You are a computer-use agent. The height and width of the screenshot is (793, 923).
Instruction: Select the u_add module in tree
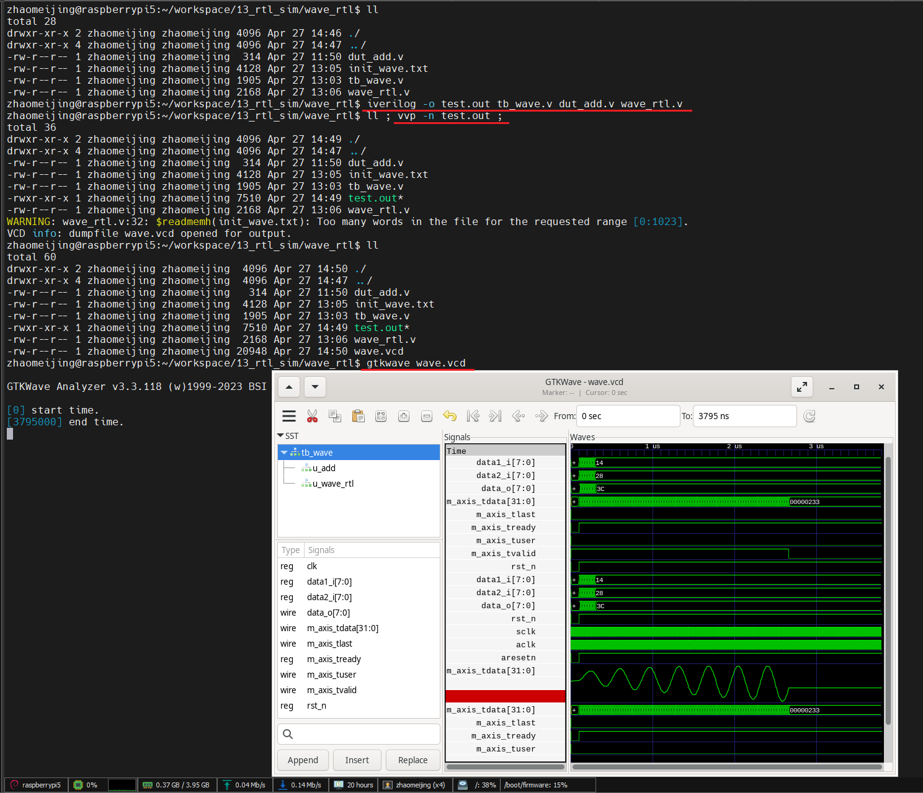tap(324, 468)
